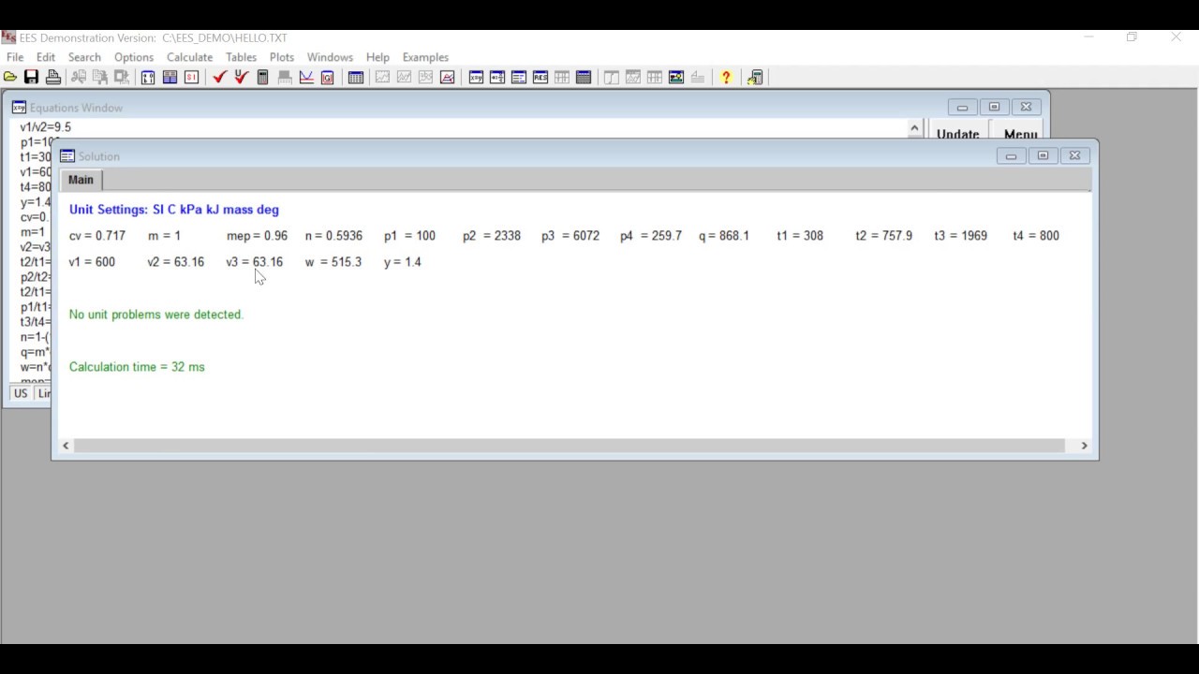Click the grayed Paste icon
Screen dimensions: 1199x674
click(x=121, y=77)
